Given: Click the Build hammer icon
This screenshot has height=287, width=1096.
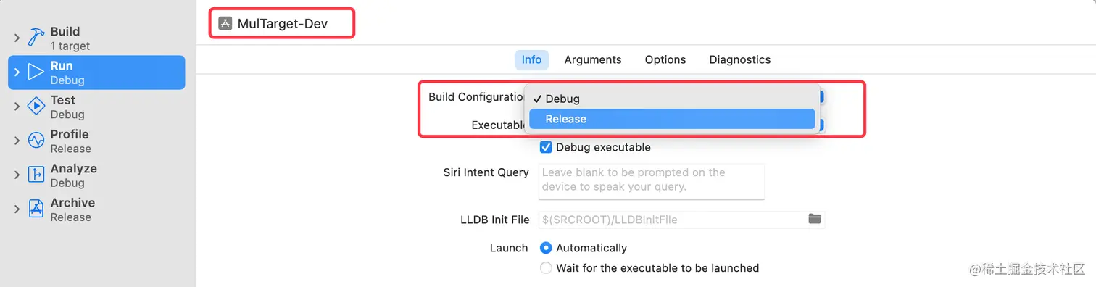Looking at the screenshot, I should (x=36, y=38).
